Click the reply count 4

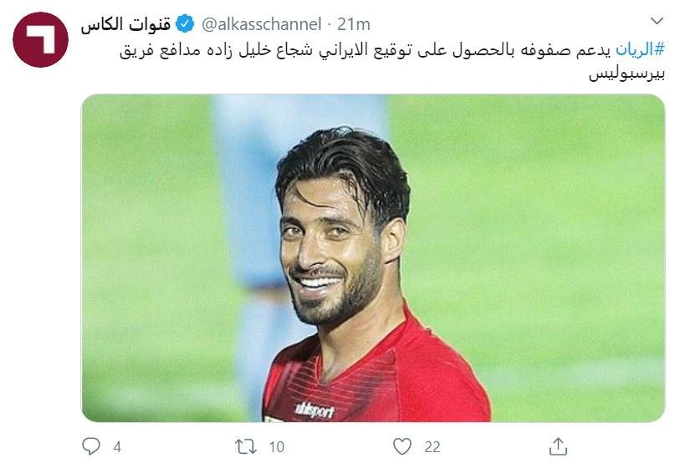pyautogui.click(x=117, y=447)
